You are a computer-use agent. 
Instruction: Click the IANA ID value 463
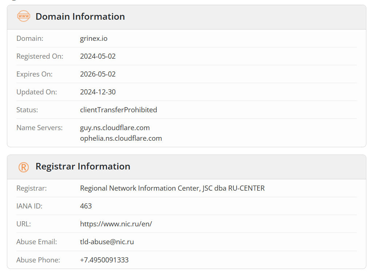pyautogui.click(x=86, y=206)
